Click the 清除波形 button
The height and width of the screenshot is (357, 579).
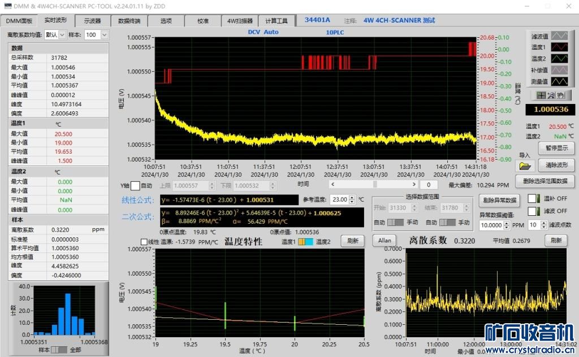click(x=557, y=165)
